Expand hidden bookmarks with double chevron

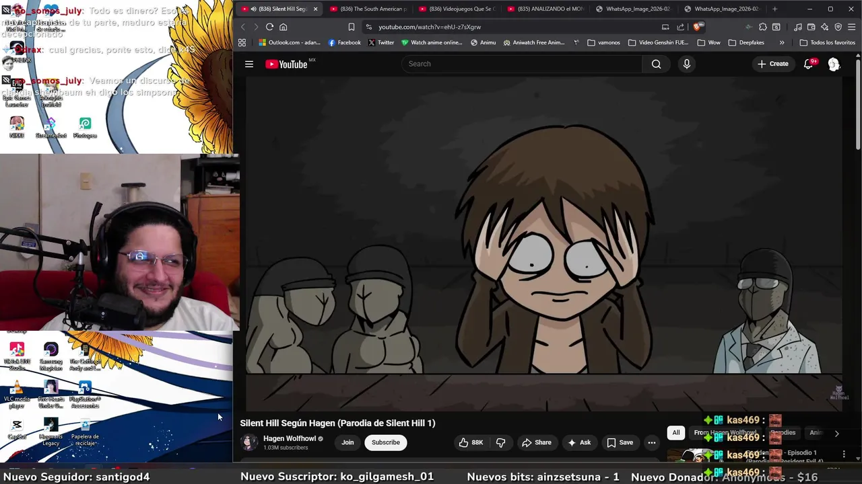(x=781, y=42)
